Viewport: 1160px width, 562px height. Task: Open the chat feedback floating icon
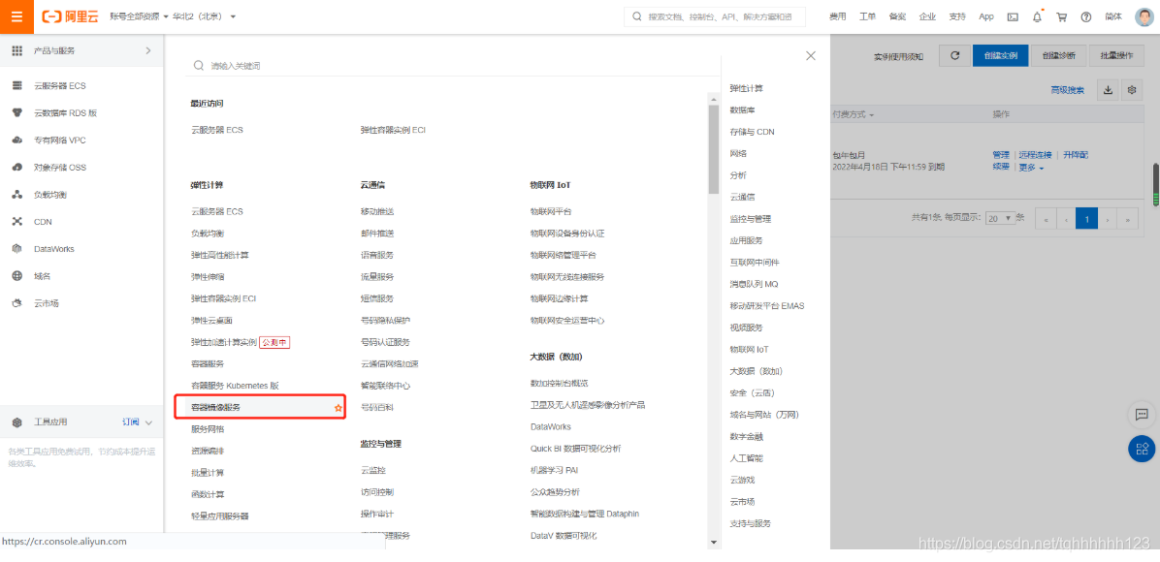click(1142, 415)
